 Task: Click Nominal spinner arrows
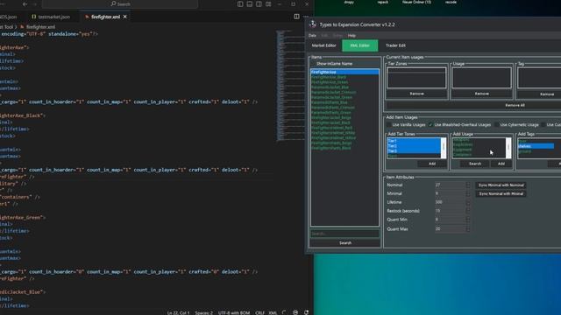(x=468, y=185)
